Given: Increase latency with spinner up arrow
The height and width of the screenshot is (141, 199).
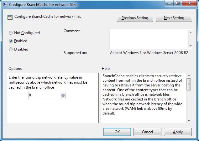Looking at the screenshot, I should pos(63,94).
